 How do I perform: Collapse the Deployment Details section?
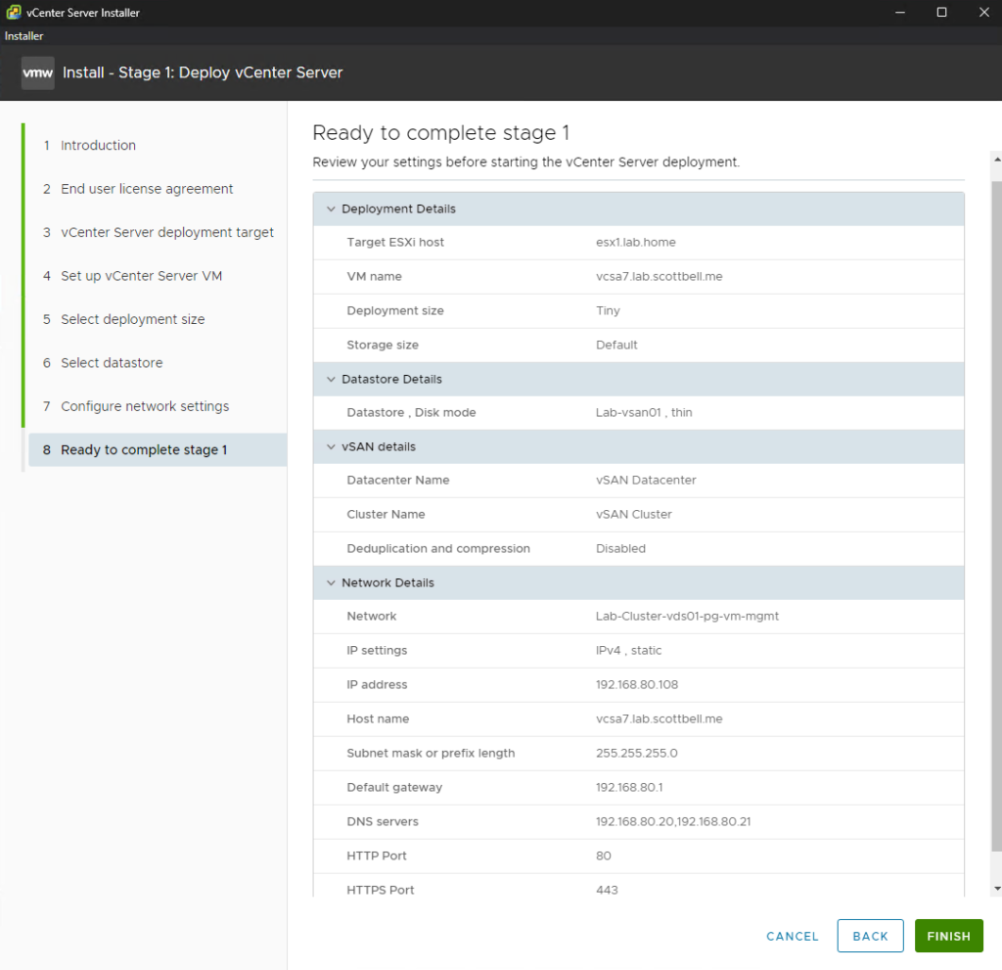[330, 209]
